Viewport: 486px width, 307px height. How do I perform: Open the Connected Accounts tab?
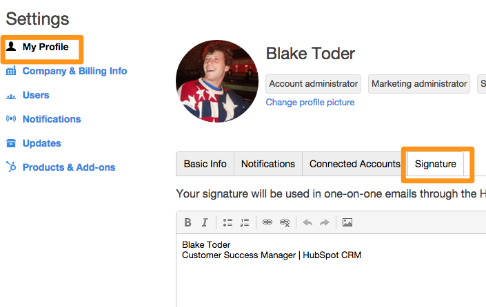[x=354, y=164]
